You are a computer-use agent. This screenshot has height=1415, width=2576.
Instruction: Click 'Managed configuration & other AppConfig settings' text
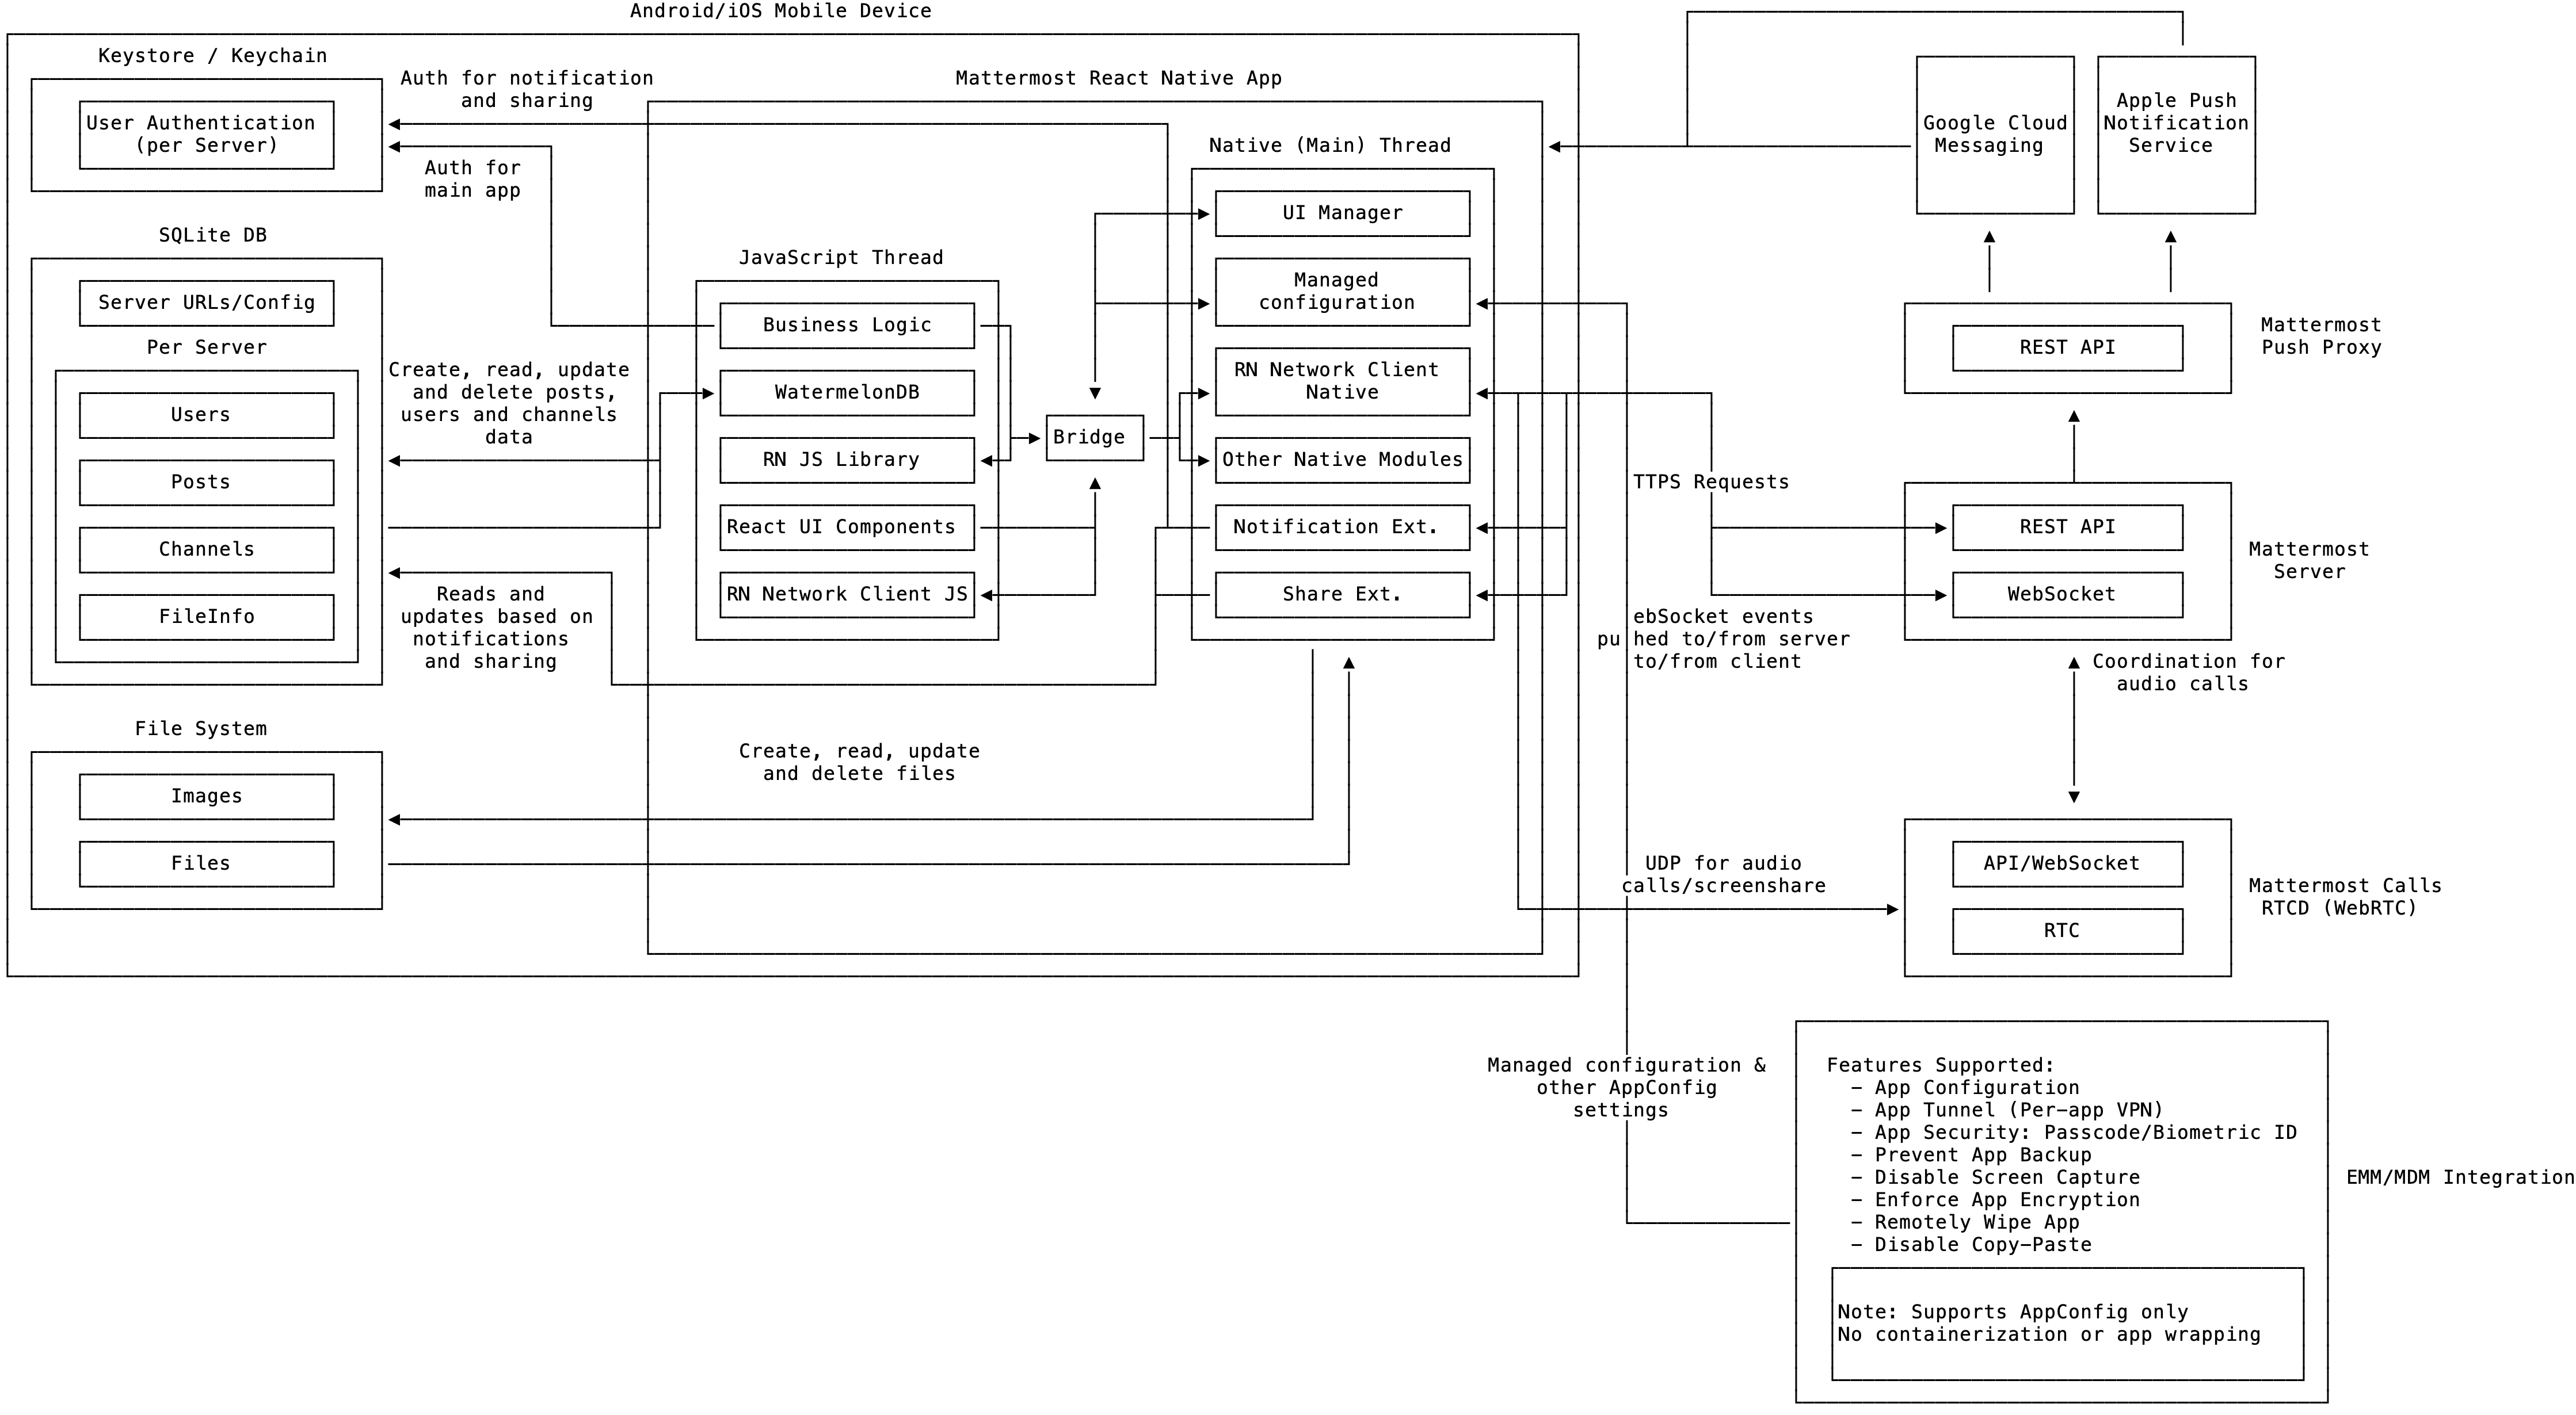click(x=1626, y=1088)
